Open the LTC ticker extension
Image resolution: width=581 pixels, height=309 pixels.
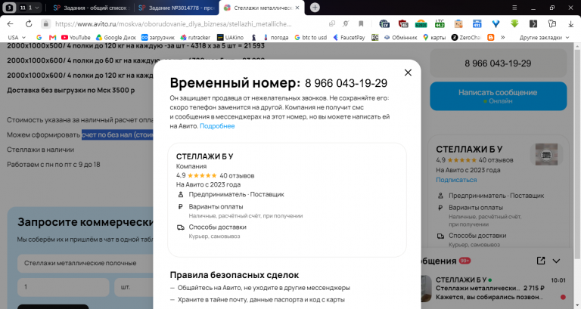[x=440, y=23]
